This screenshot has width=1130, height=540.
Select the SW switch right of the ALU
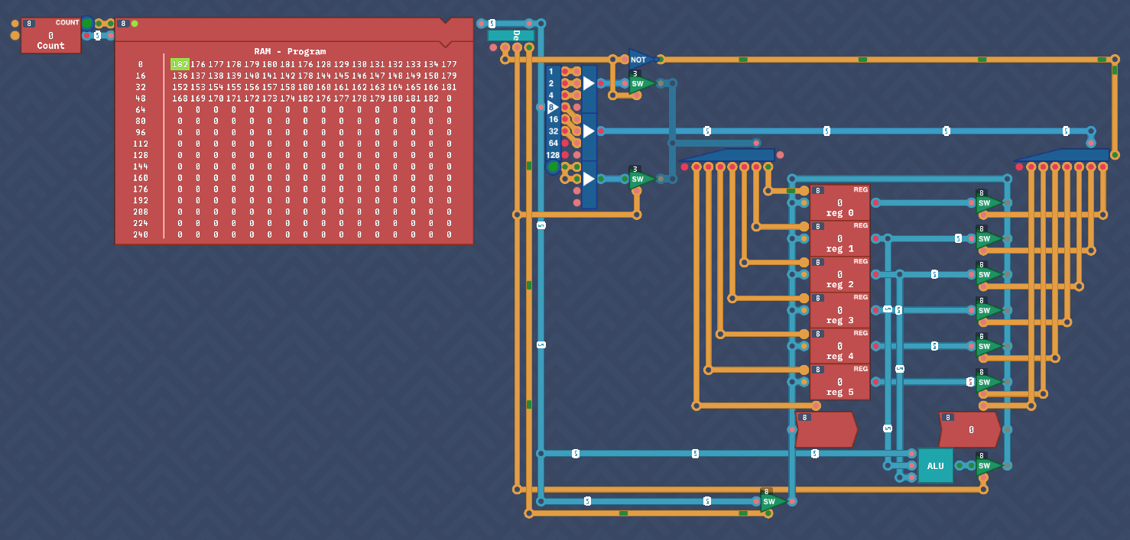[x=988, y=465]
